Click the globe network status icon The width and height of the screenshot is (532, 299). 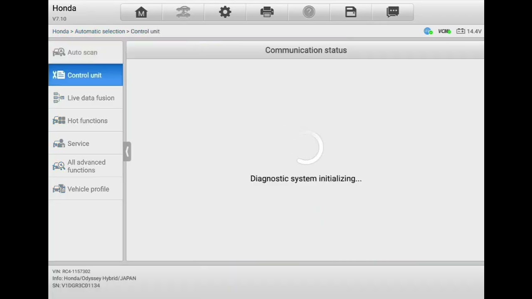[428, 31]
